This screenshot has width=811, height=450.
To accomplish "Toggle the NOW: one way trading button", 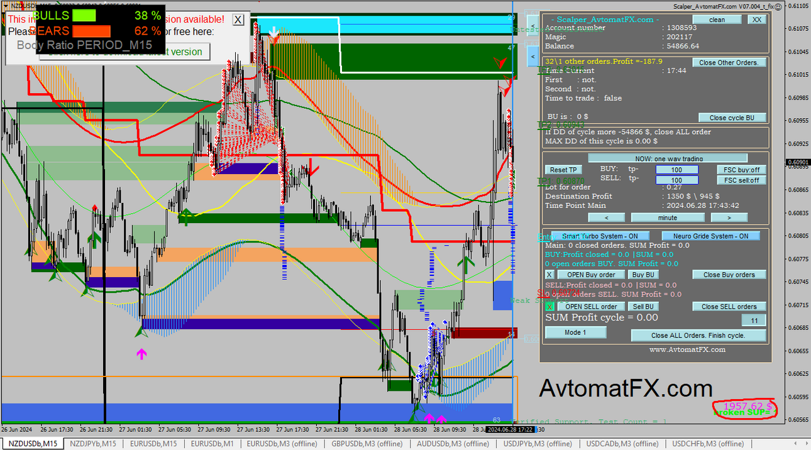I will point(668,158).
